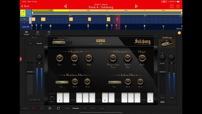
Task: Open the MIDI settings button
Action: coord(163,102)
